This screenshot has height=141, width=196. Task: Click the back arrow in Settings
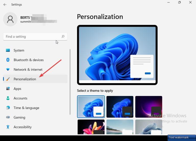(5, 5)
